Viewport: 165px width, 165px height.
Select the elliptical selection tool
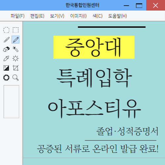click(6, 30)
